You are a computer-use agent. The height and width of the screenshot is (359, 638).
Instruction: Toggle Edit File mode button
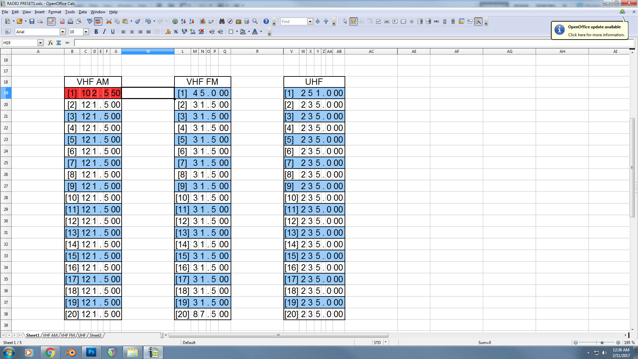(51, 21)
